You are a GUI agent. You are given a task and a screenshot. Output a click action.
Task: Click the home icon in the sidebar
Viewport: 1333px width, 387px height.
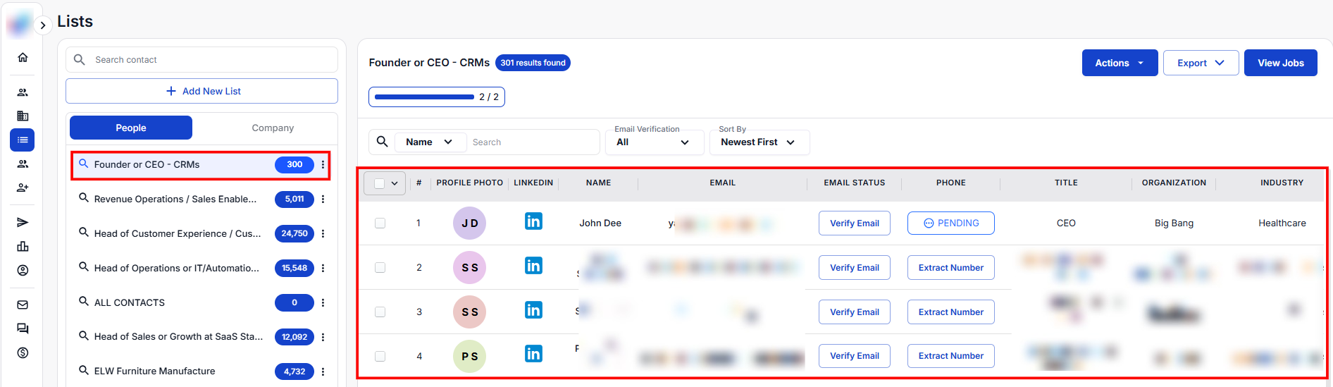[23, 57]
